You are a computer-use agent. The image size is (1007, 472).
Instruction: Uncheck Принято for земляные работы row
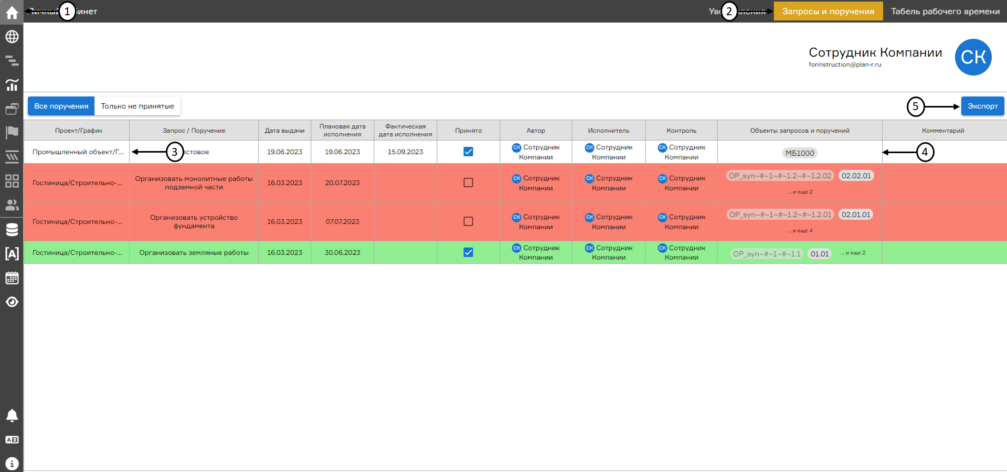(x=468, y=252)
